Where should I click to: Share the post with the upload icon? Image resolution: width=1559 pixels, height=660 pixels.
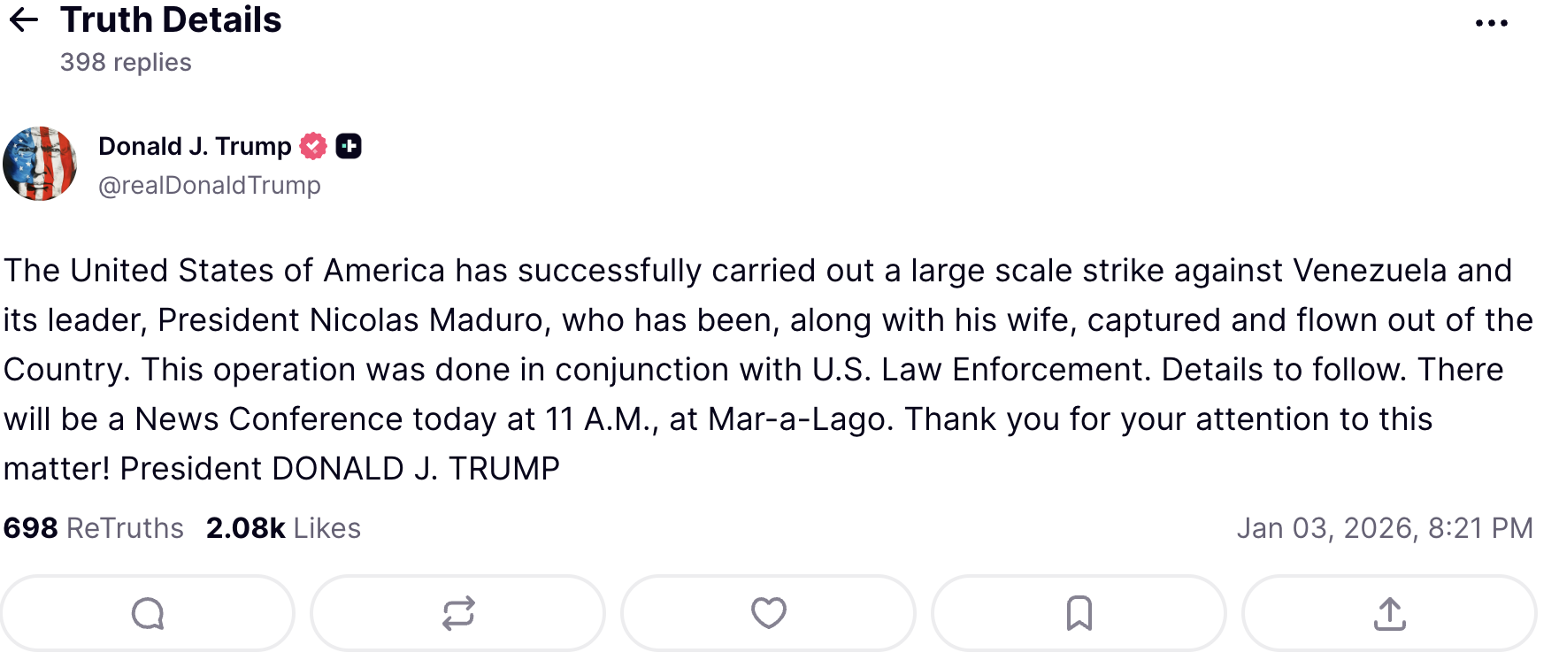[1389, 613]
